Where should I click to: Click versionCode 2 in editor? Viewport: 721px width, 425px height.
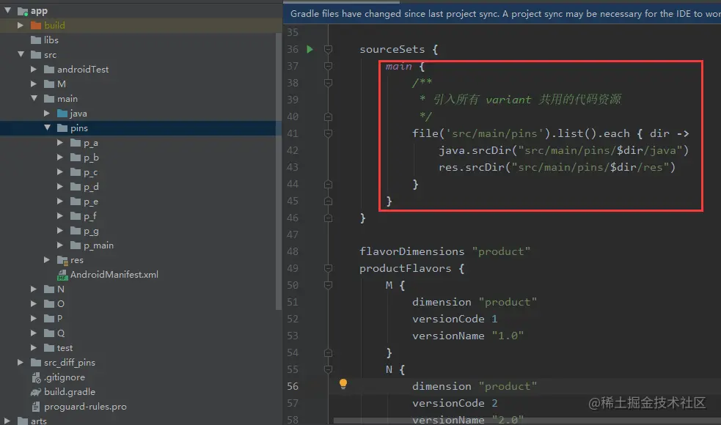tap(455, 404)
